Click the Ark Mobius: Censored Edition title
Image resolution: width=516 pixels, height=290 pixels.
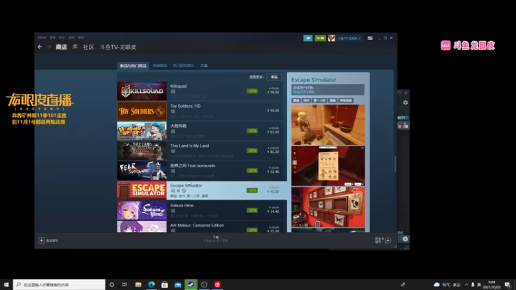(x=197, y=225)
